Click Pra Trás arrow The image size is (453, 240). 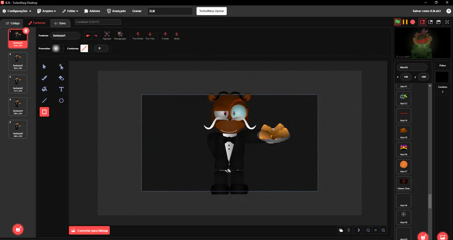[x=150, y=34]
